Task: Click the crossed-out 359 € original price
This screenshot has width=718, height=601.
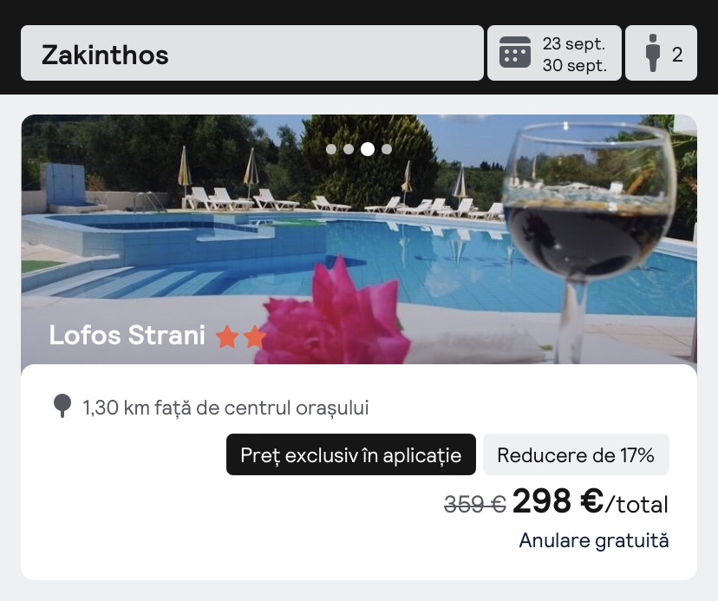Action: [475, 505]
